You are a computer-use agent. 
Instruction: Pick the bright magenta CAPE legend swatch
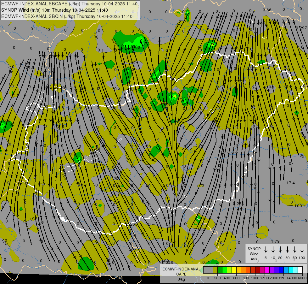267,270
